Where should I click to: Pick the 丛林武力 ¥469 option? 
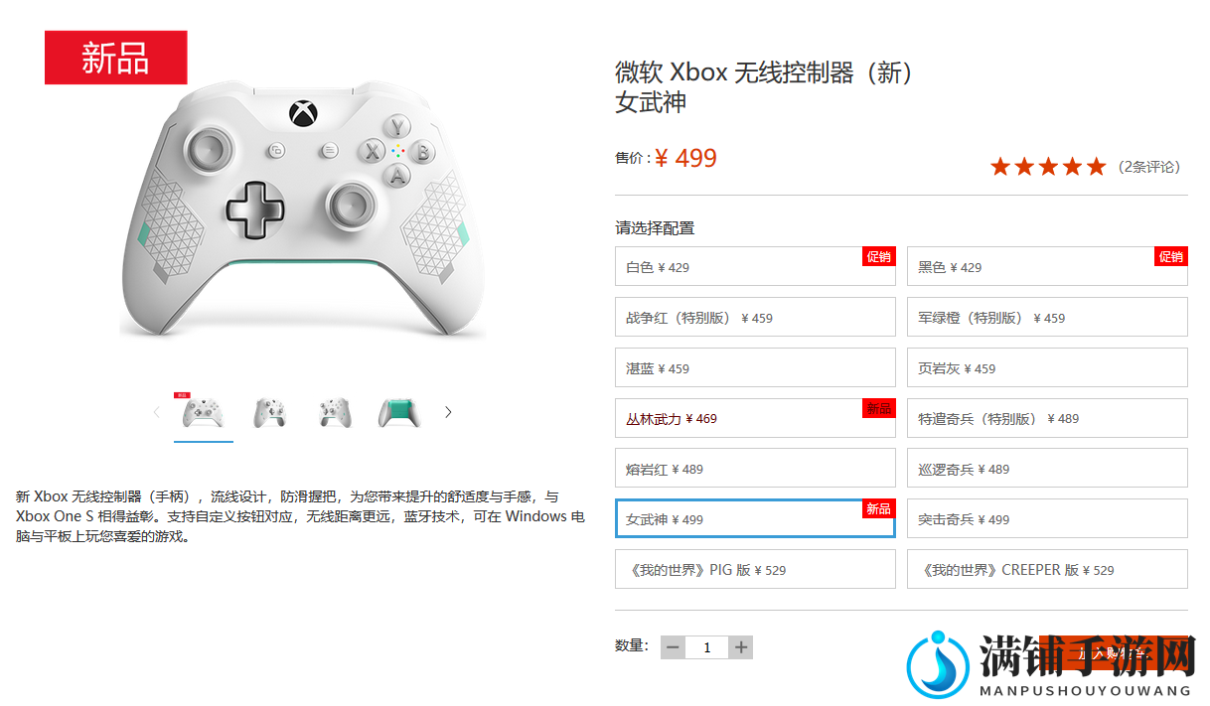click(x=755, y=418)
